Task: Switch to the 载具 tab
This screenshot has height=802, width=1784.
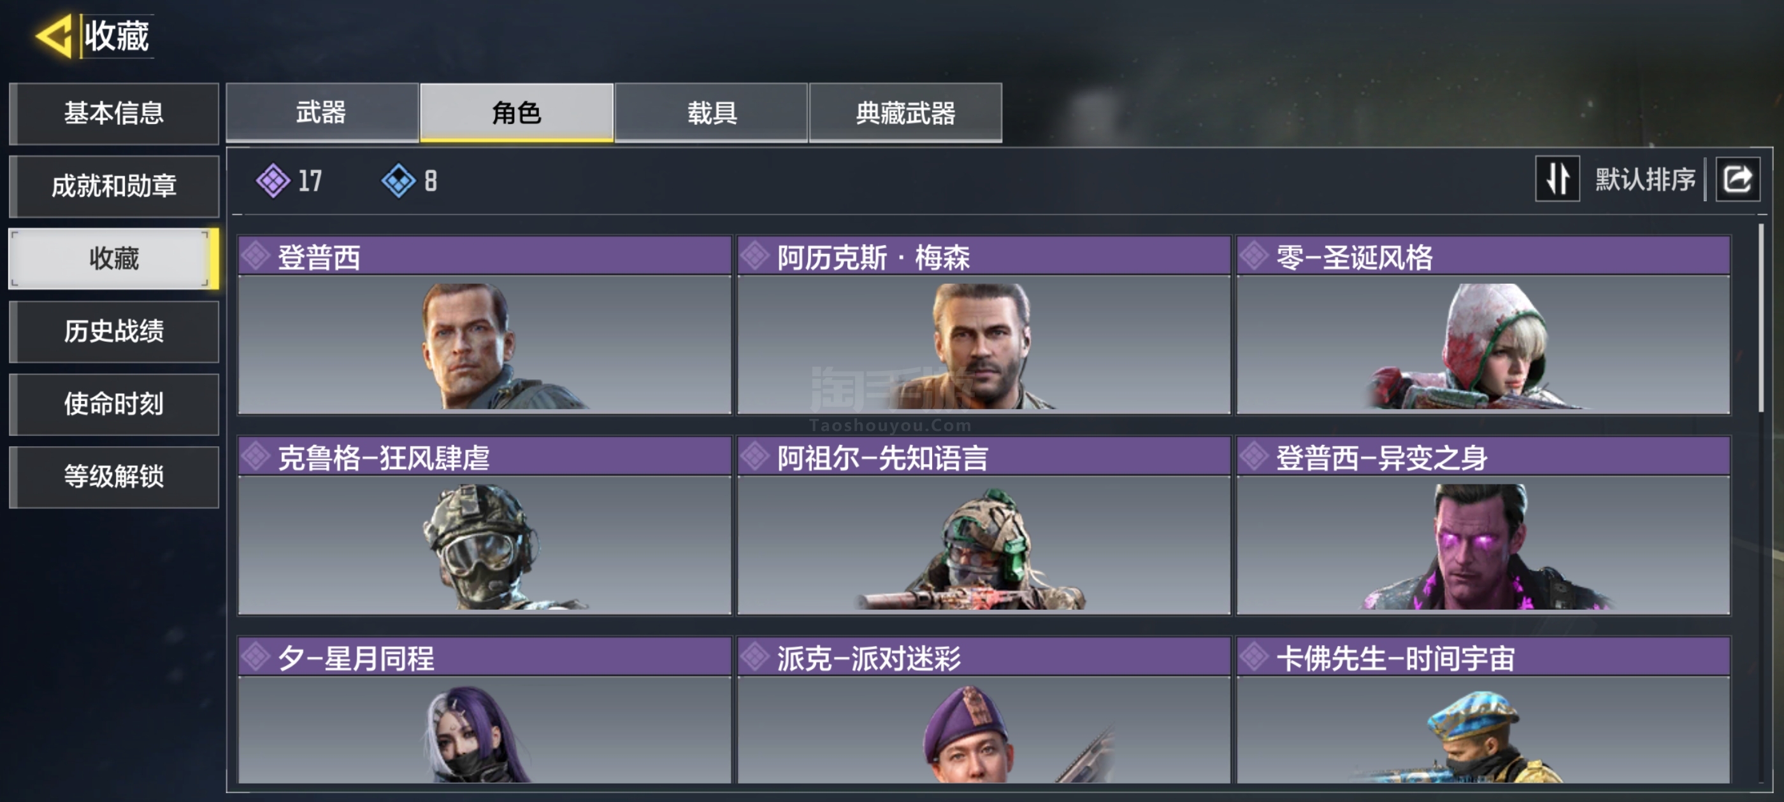Action: [711, 112]
